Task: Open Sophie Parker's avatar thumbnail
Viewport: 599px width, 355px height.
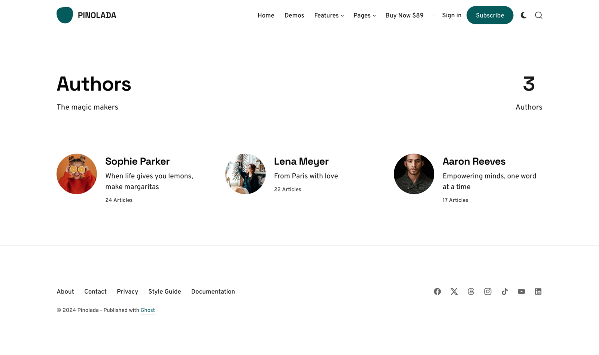Action: (x=77, y=174)
